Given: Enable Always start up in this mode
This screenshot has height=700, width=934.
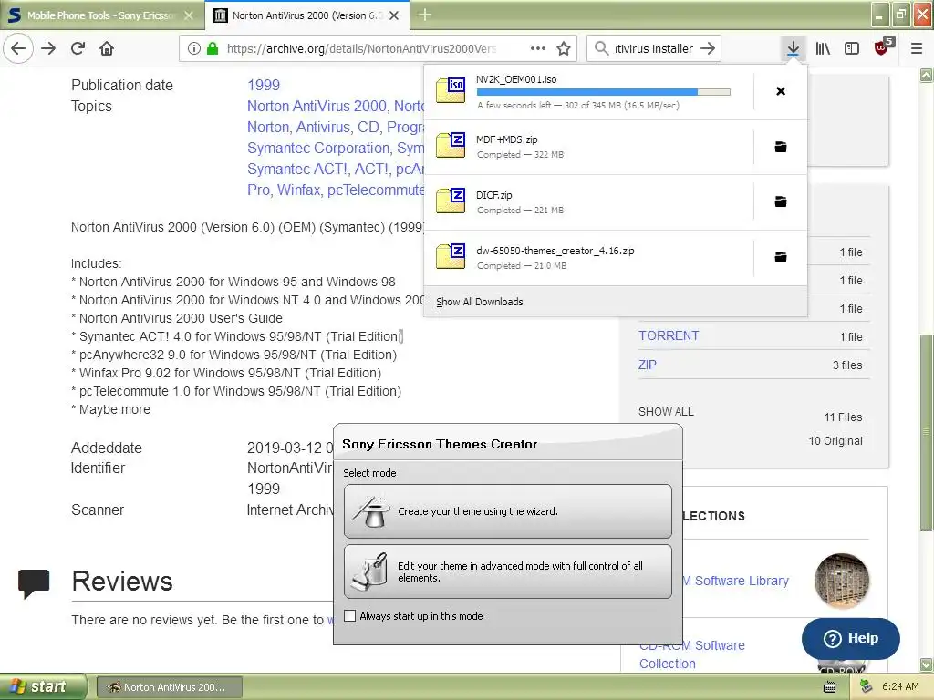Looking at the screenshot, I should pyautogui.click(x=350, y=615).
